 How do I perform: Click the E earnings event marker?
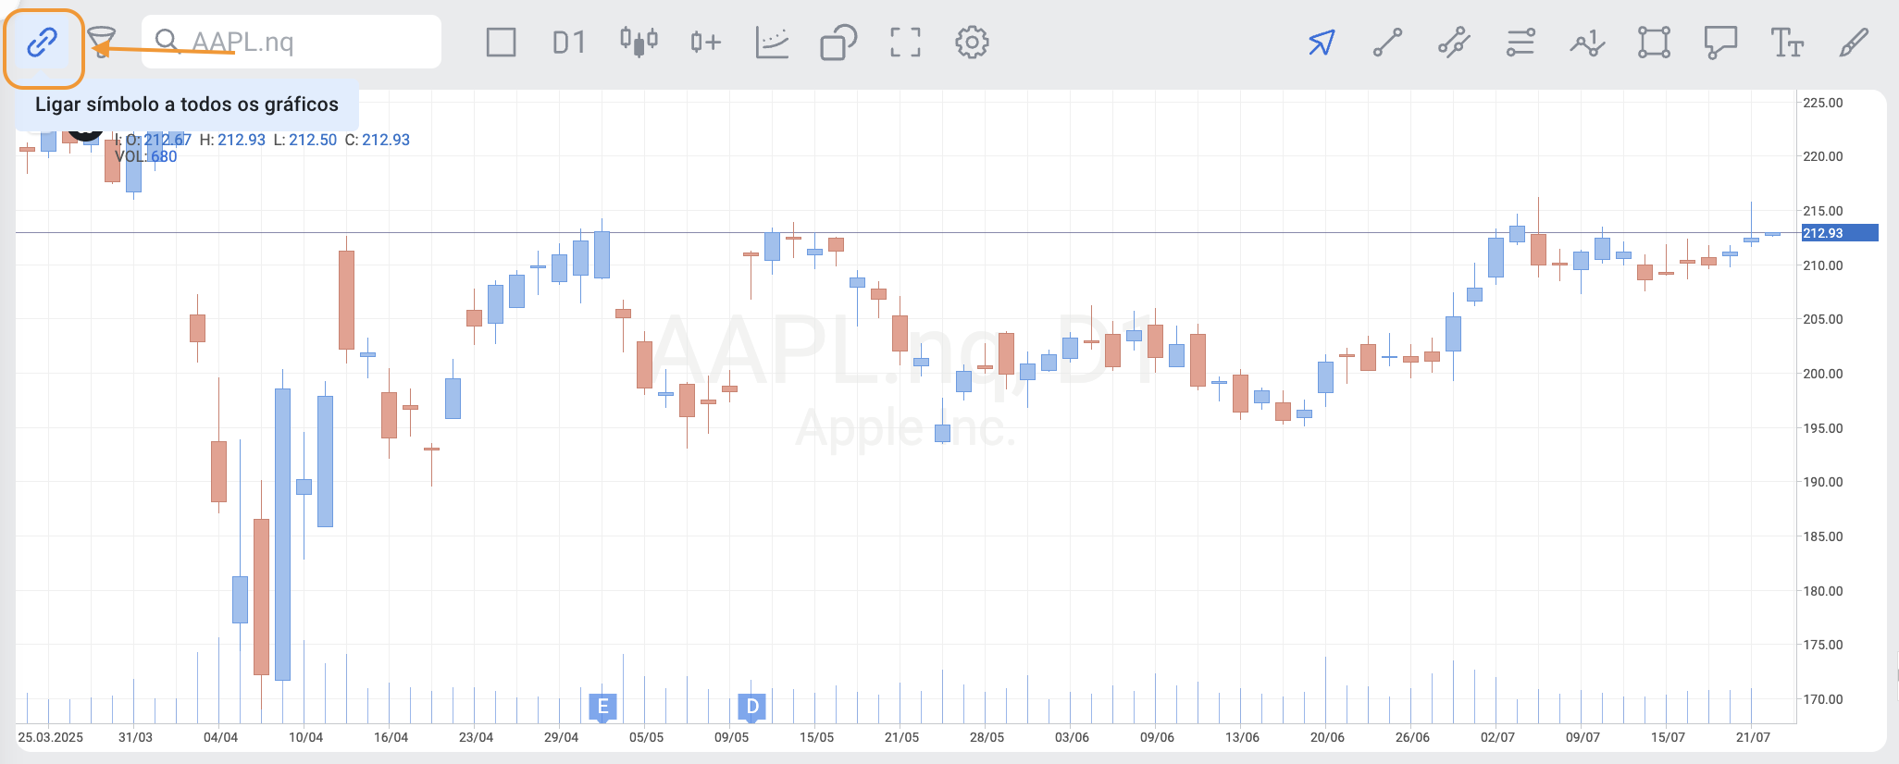pyautogui.click(x=602, y=707)
